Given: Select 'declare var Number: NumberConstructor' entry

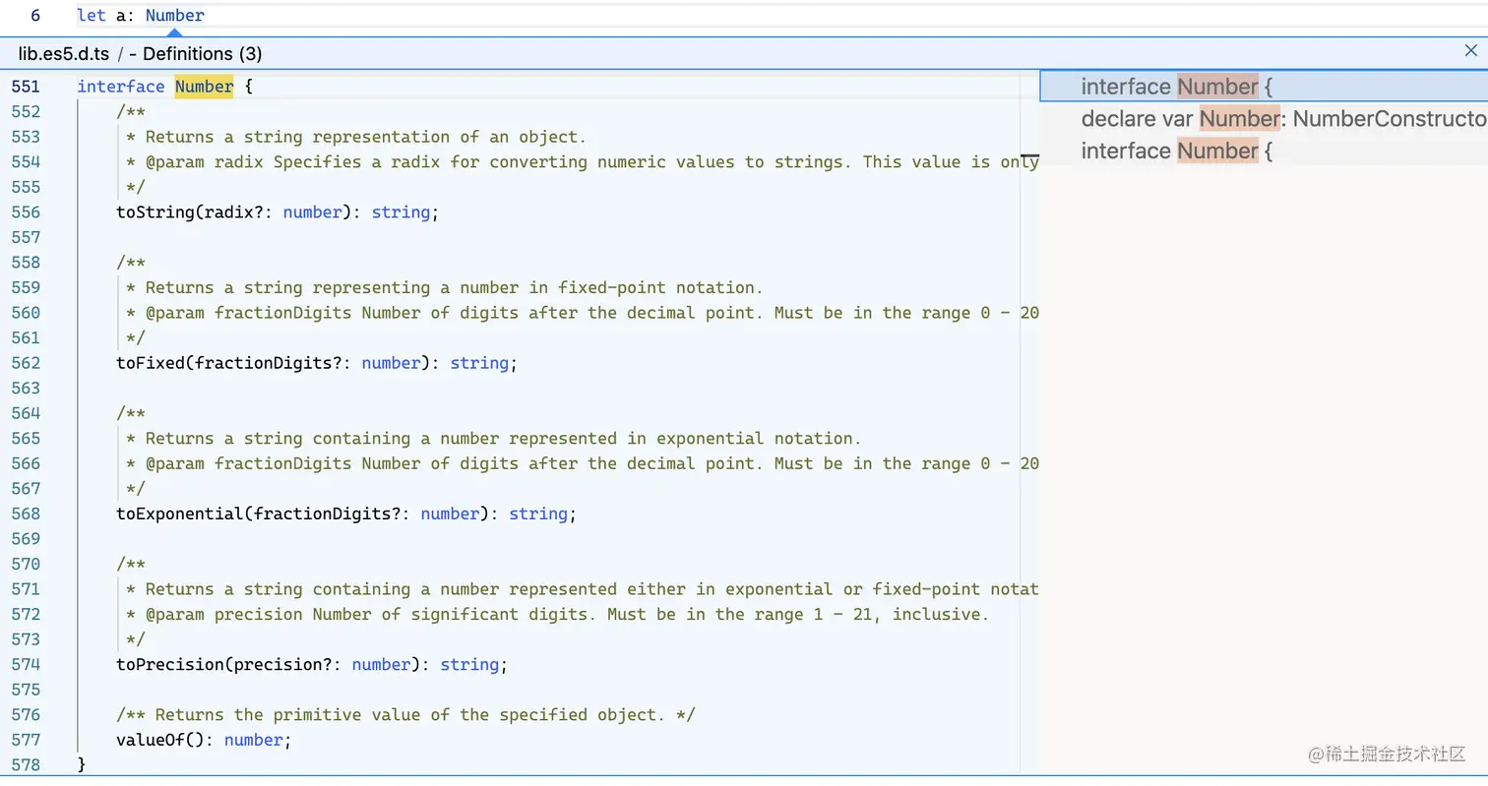Looking at the screenshot, I should click(1264, 119).
